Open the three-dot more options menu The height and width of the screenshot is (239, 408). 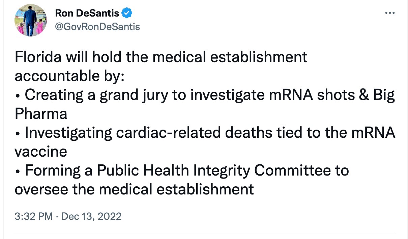tap(389, 13)
